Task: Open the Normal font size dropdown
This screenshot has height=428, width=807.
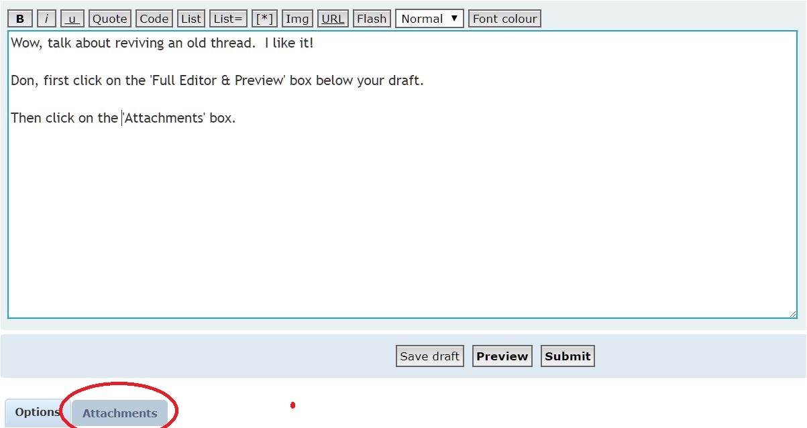Action: 429,19
